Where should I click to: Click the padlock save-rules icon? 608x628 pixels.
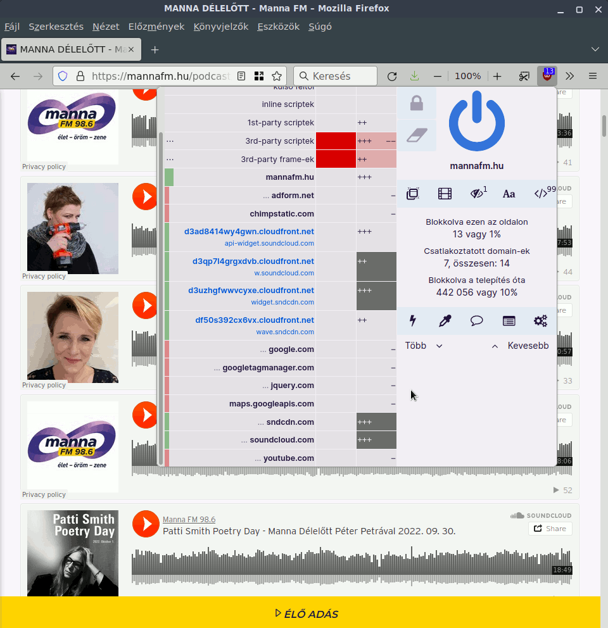[x=417, y=103]
